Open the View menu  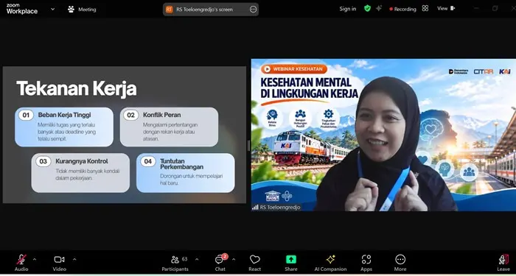pos(446,9)
